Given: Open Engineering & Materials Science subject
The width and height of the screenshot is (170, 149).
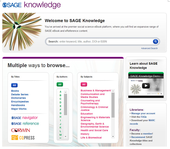Looking at the screenshot, I should pyautogui.click(x=95, y=119).
